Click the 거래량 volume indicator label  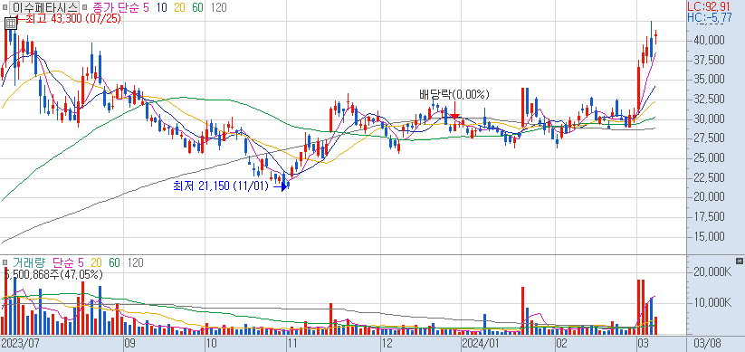pos(31,262)
